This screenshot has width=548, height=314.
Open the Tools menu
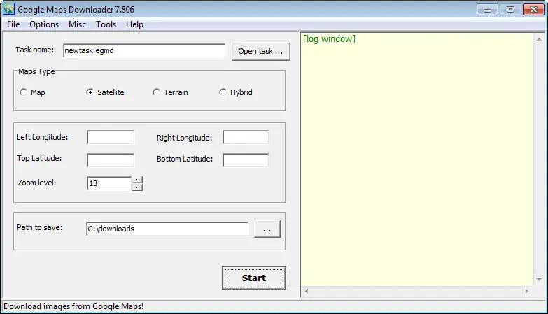106,24
